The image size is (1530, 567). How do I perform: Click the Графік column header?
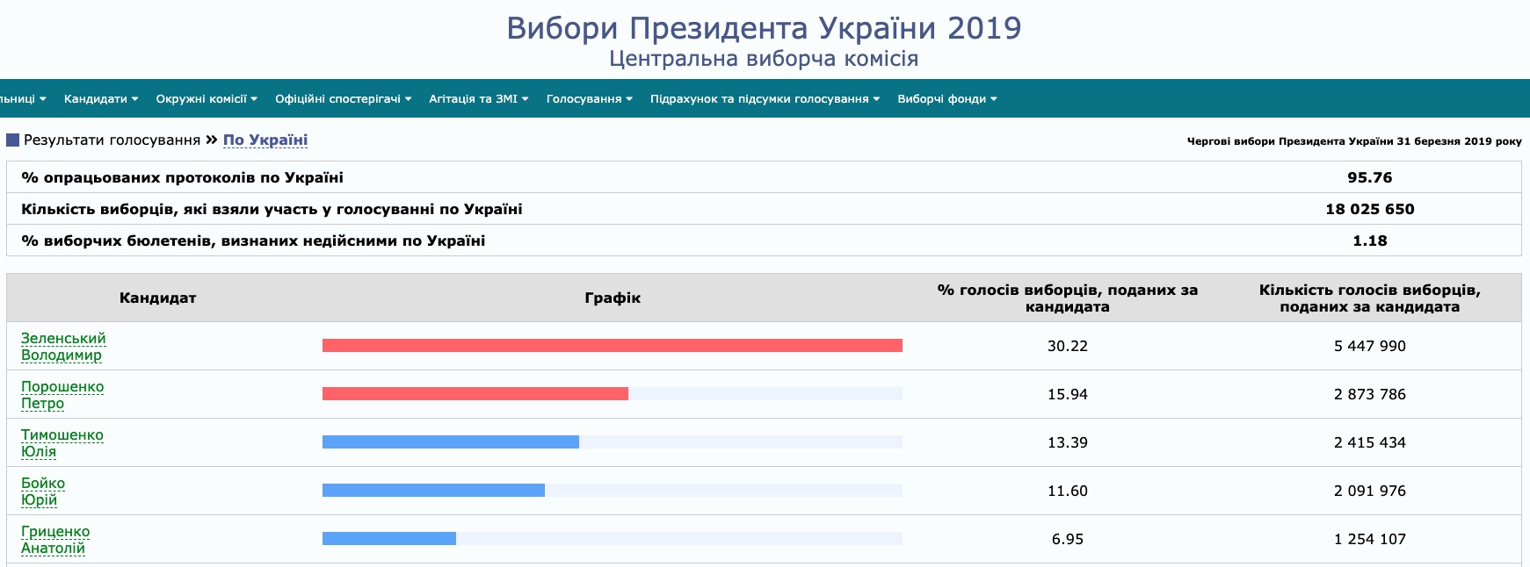click(613, 298)
